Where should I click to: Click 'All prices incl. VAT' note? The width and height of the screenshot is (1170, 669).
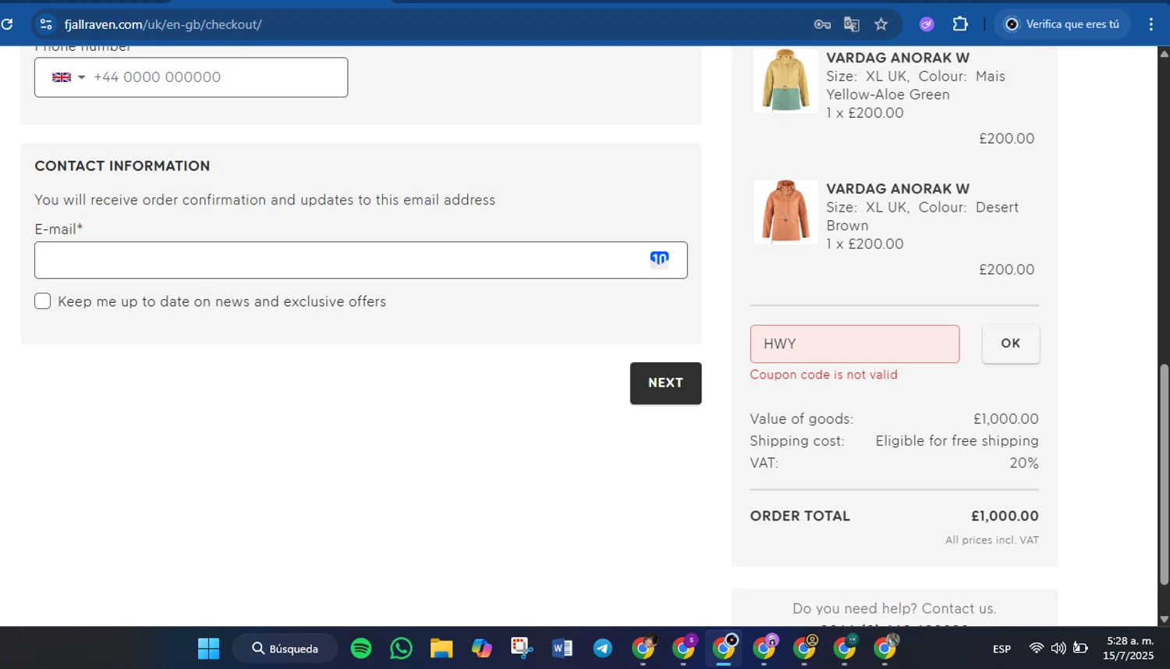pyautogui.click(x=992, y=540)
